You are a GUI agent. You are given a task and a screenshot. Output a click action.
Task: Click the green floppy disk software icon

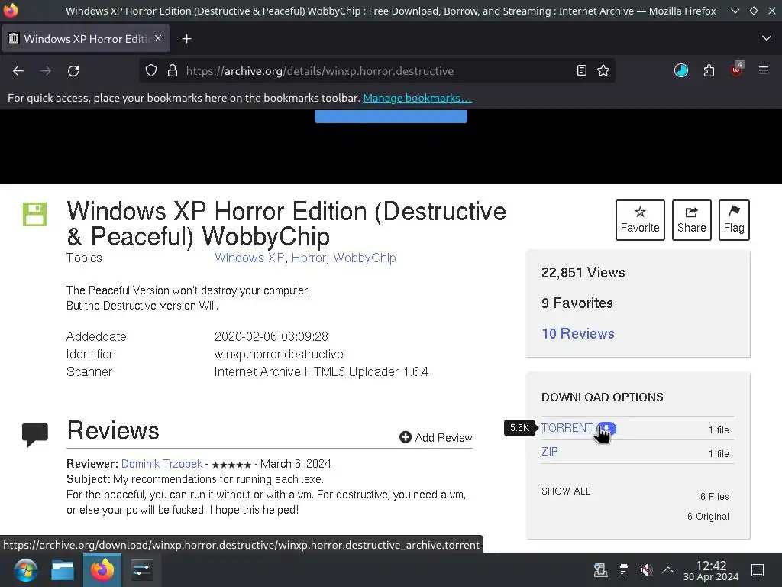coord(35,214)
